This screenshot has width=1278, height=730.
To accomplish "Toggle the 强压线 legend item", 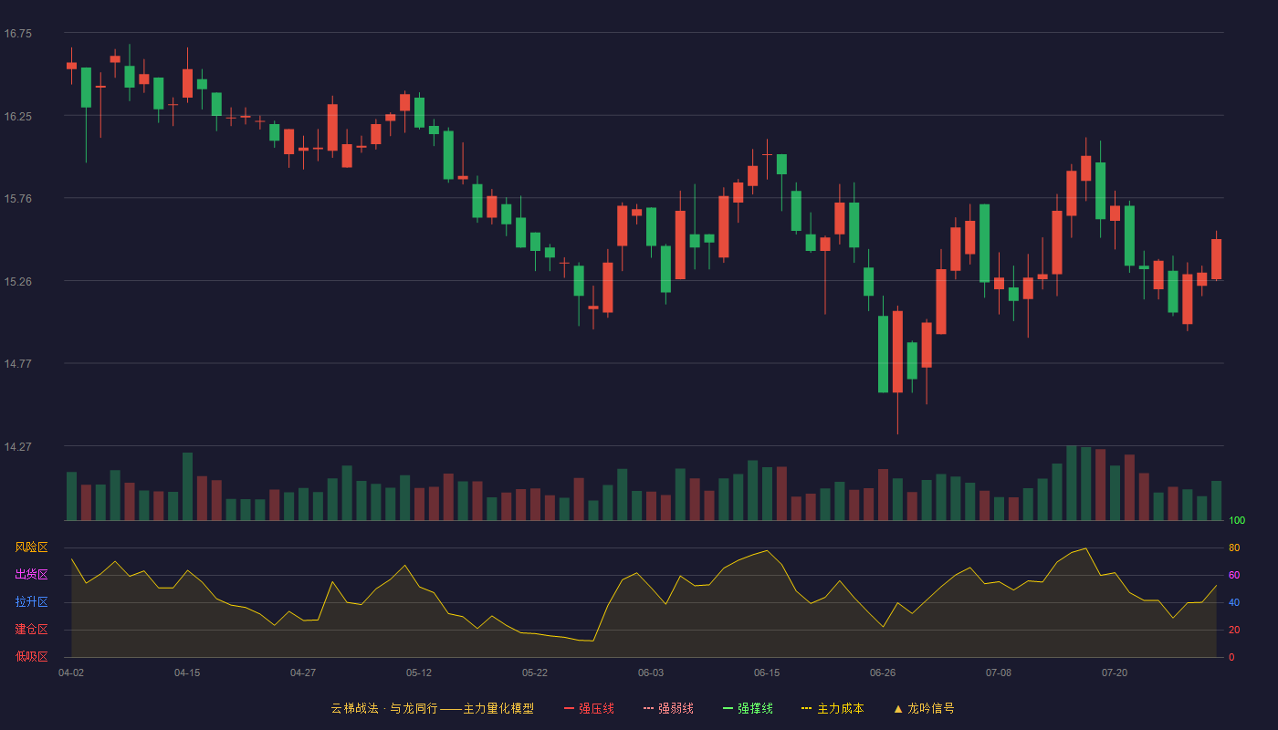I will click(x=589, y=708).
